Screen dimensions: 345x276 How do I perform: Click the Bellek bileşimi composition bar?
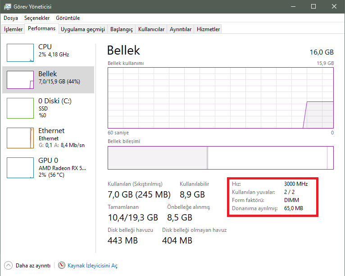220,157
